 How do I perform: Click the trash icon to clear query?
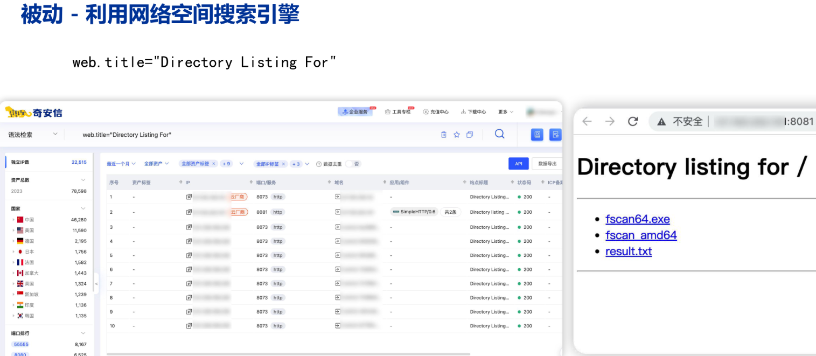(x=444, y=135)
